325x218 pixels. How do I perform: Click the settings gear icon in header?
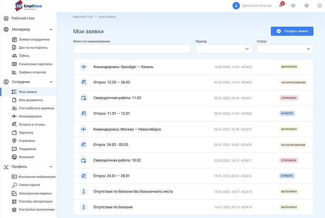(293, 6)
